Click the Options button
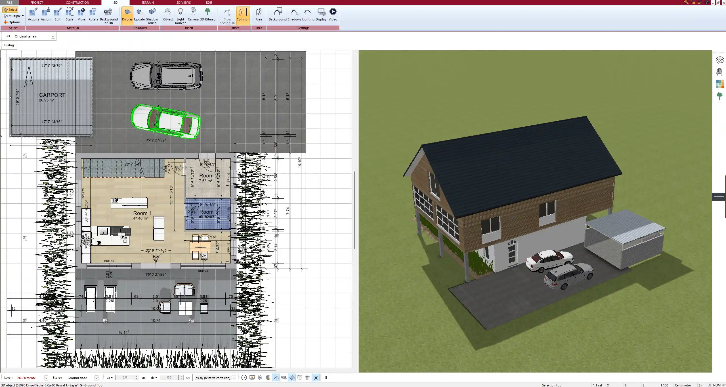This screenshot has width=726, height=387. (12, 22)
